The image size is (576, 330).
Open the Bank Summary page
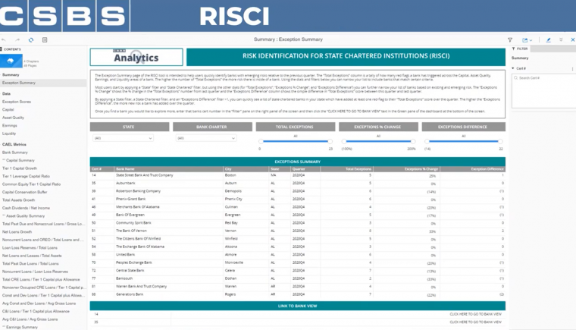[x=15, y=152]
